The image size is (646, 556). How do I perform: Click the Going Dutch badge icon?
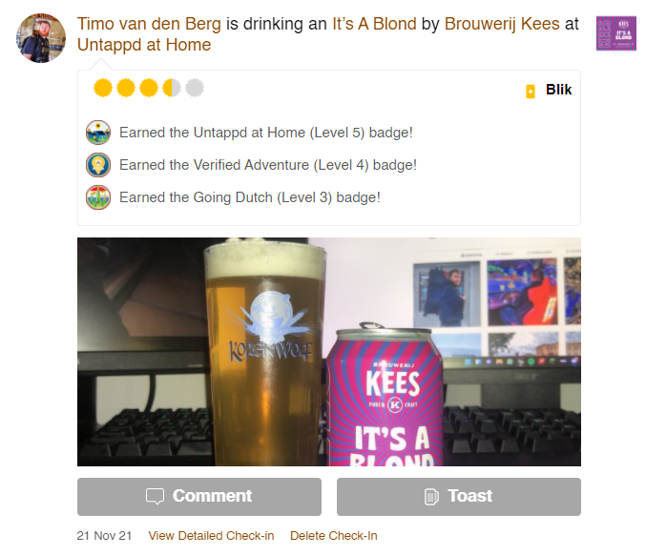point(98,197)
